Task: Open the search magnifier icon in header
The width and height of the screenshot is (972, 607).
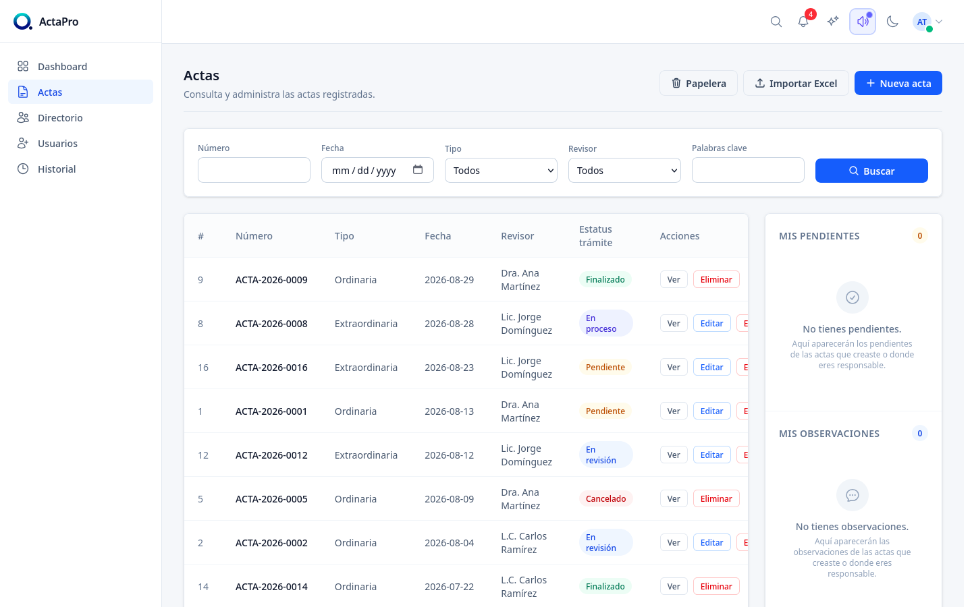Action: pos(776,22)
